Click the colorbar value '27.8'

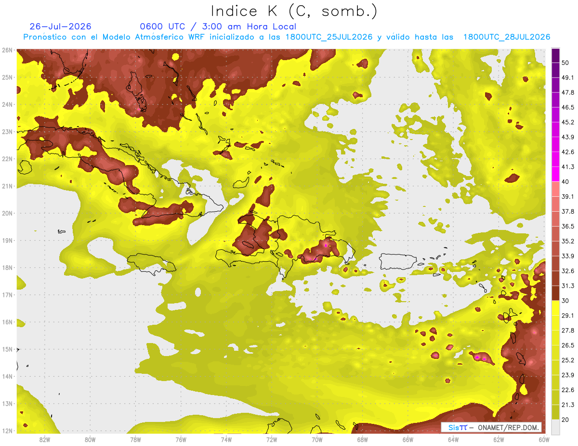(x=568, y=330)
